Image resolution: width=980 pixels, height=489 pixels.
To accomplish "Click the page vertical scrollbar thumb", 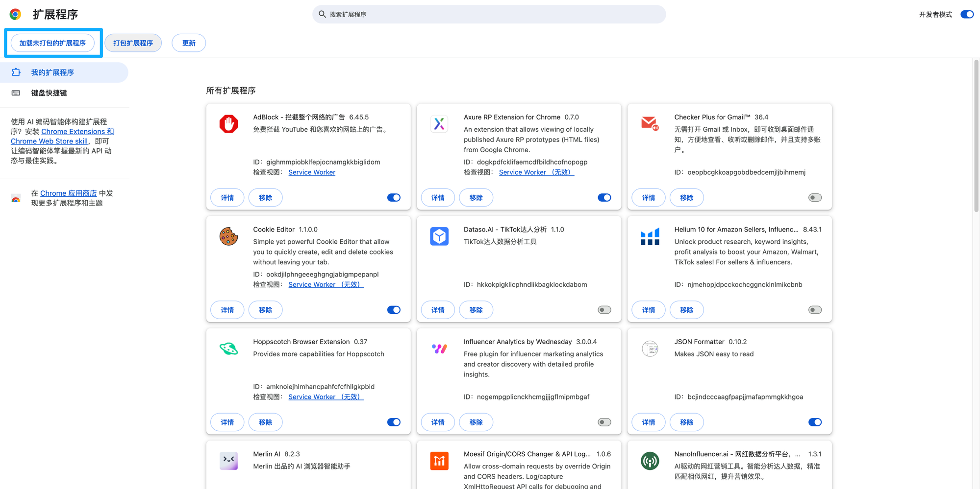I will [x=976, y=136].
